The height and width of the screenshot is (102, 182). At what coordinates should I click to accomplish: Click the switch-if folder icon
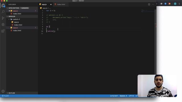11,19
